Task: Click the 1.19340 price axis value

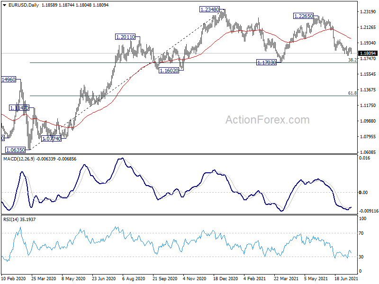Action: click(x=368, y=43)
